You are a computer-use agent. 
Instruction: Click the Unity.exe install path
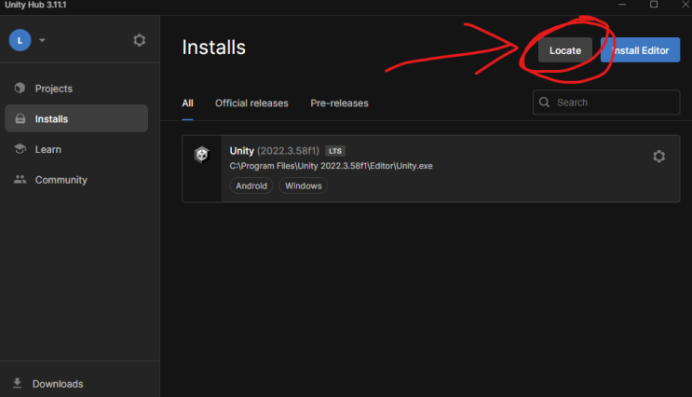pos(331,166)
